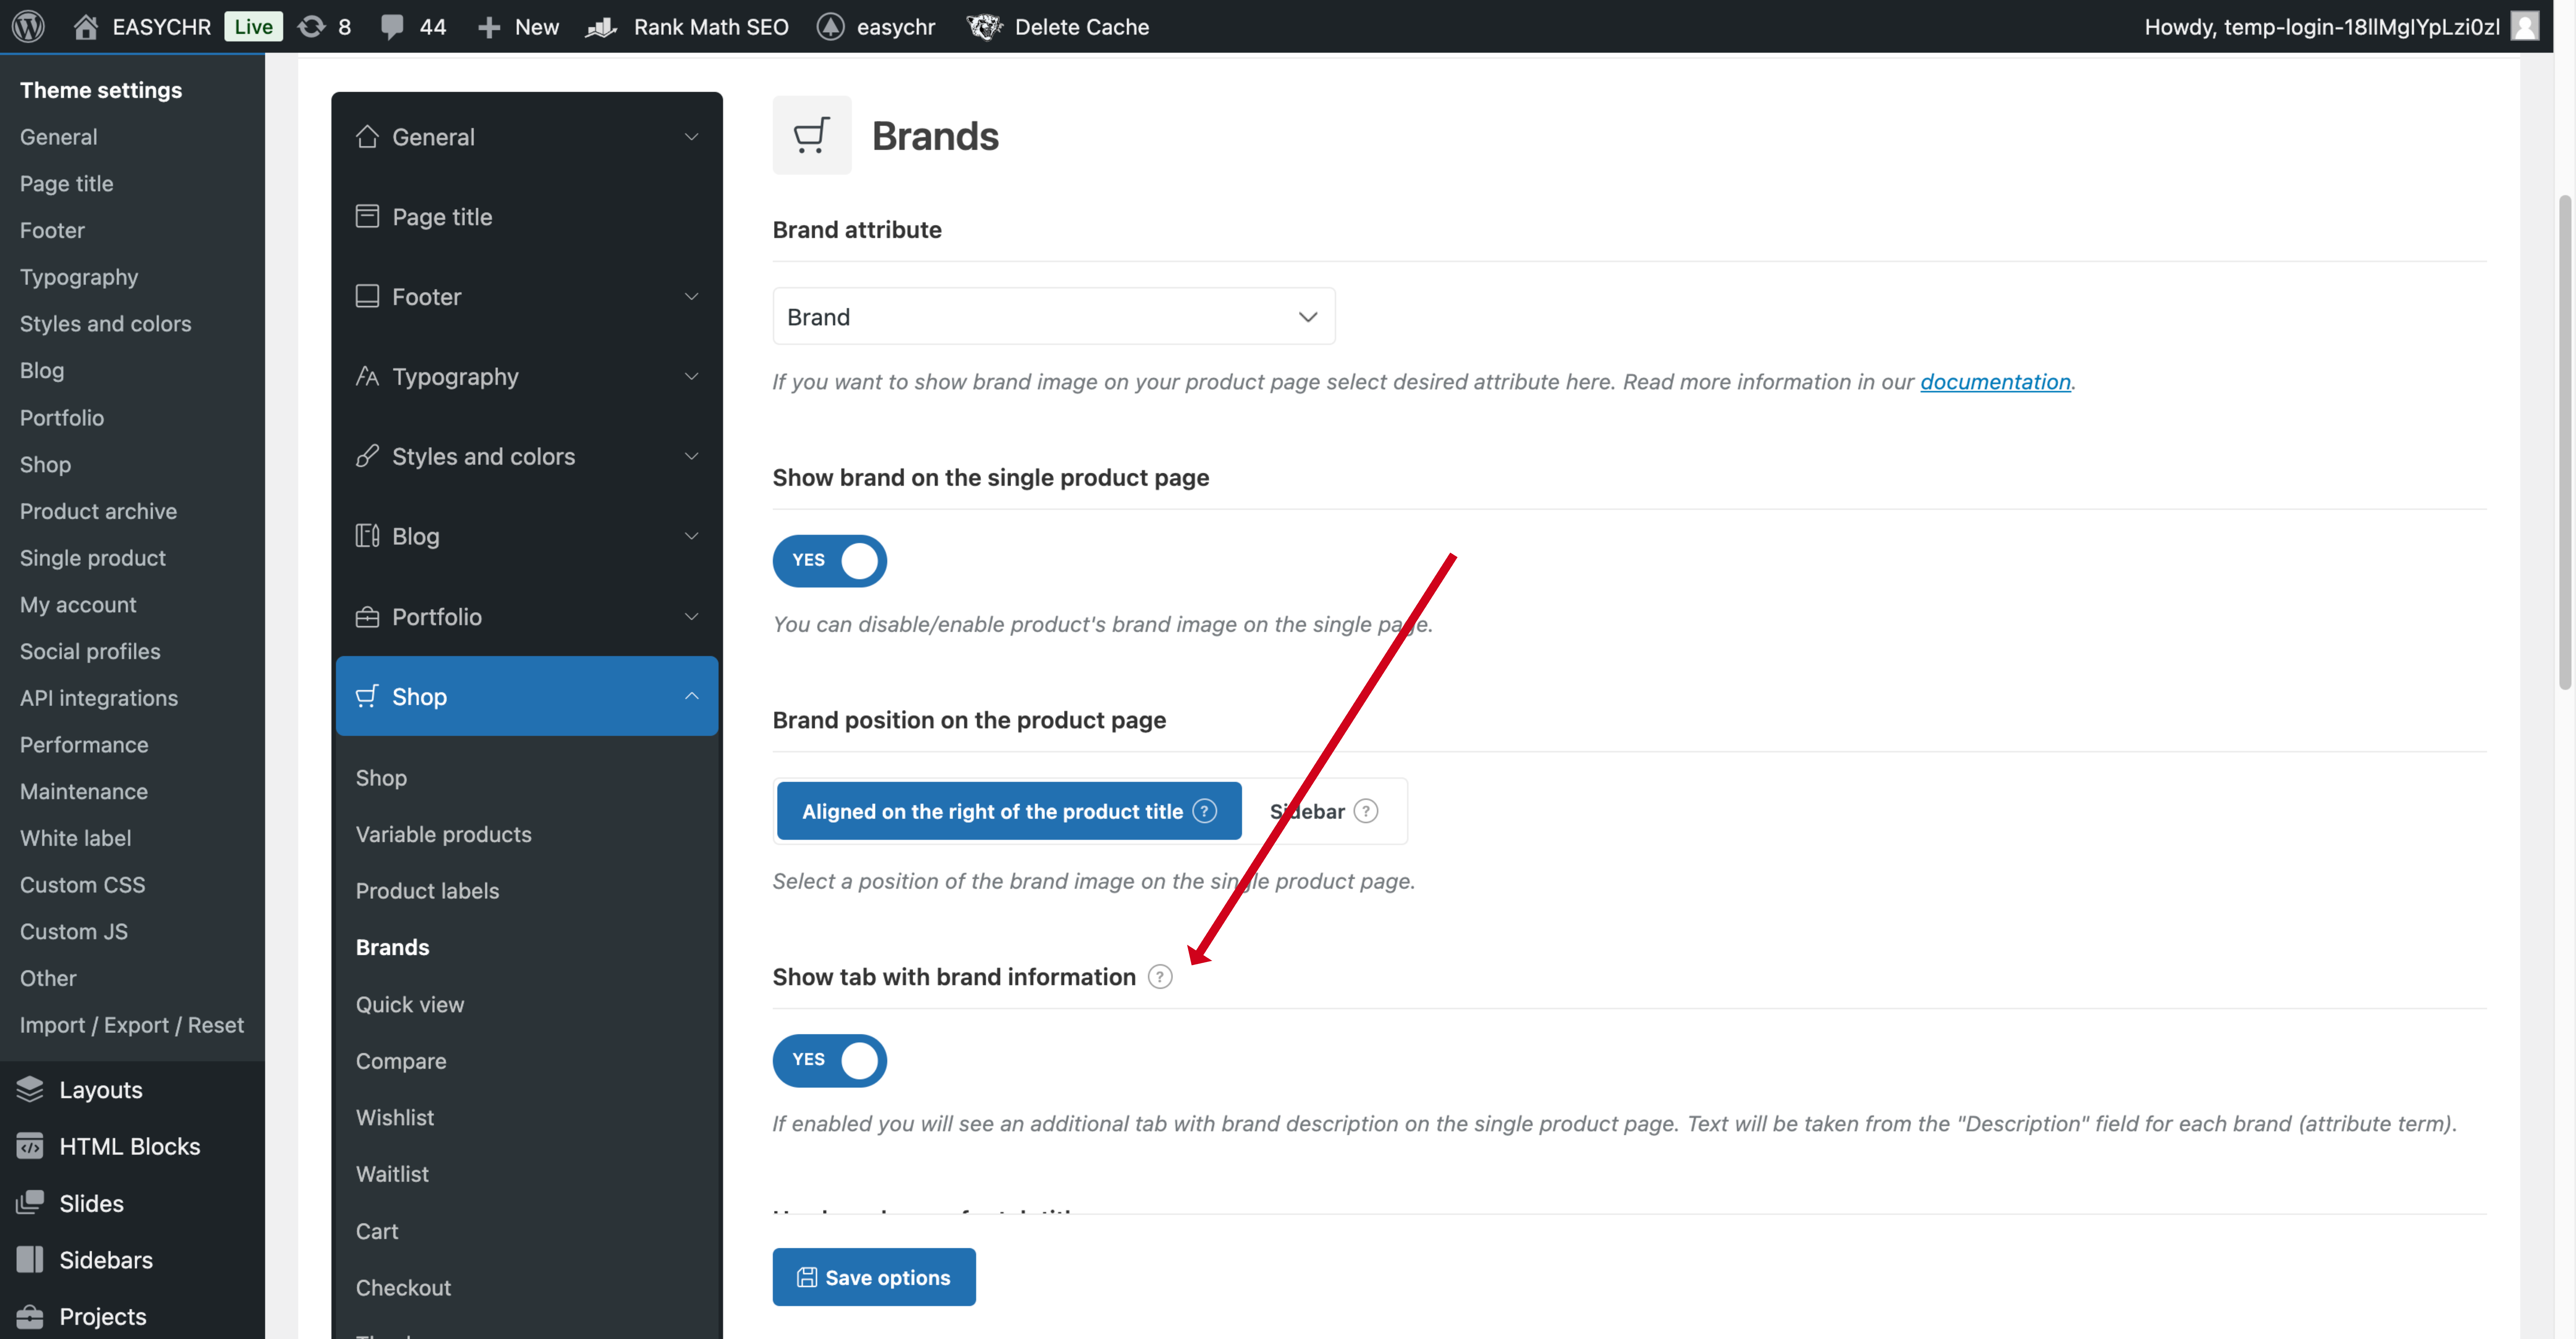Screen dimensions: 2576x1339
Task: Click the help icon beside Sidebar option
Action: (1366, 811)
